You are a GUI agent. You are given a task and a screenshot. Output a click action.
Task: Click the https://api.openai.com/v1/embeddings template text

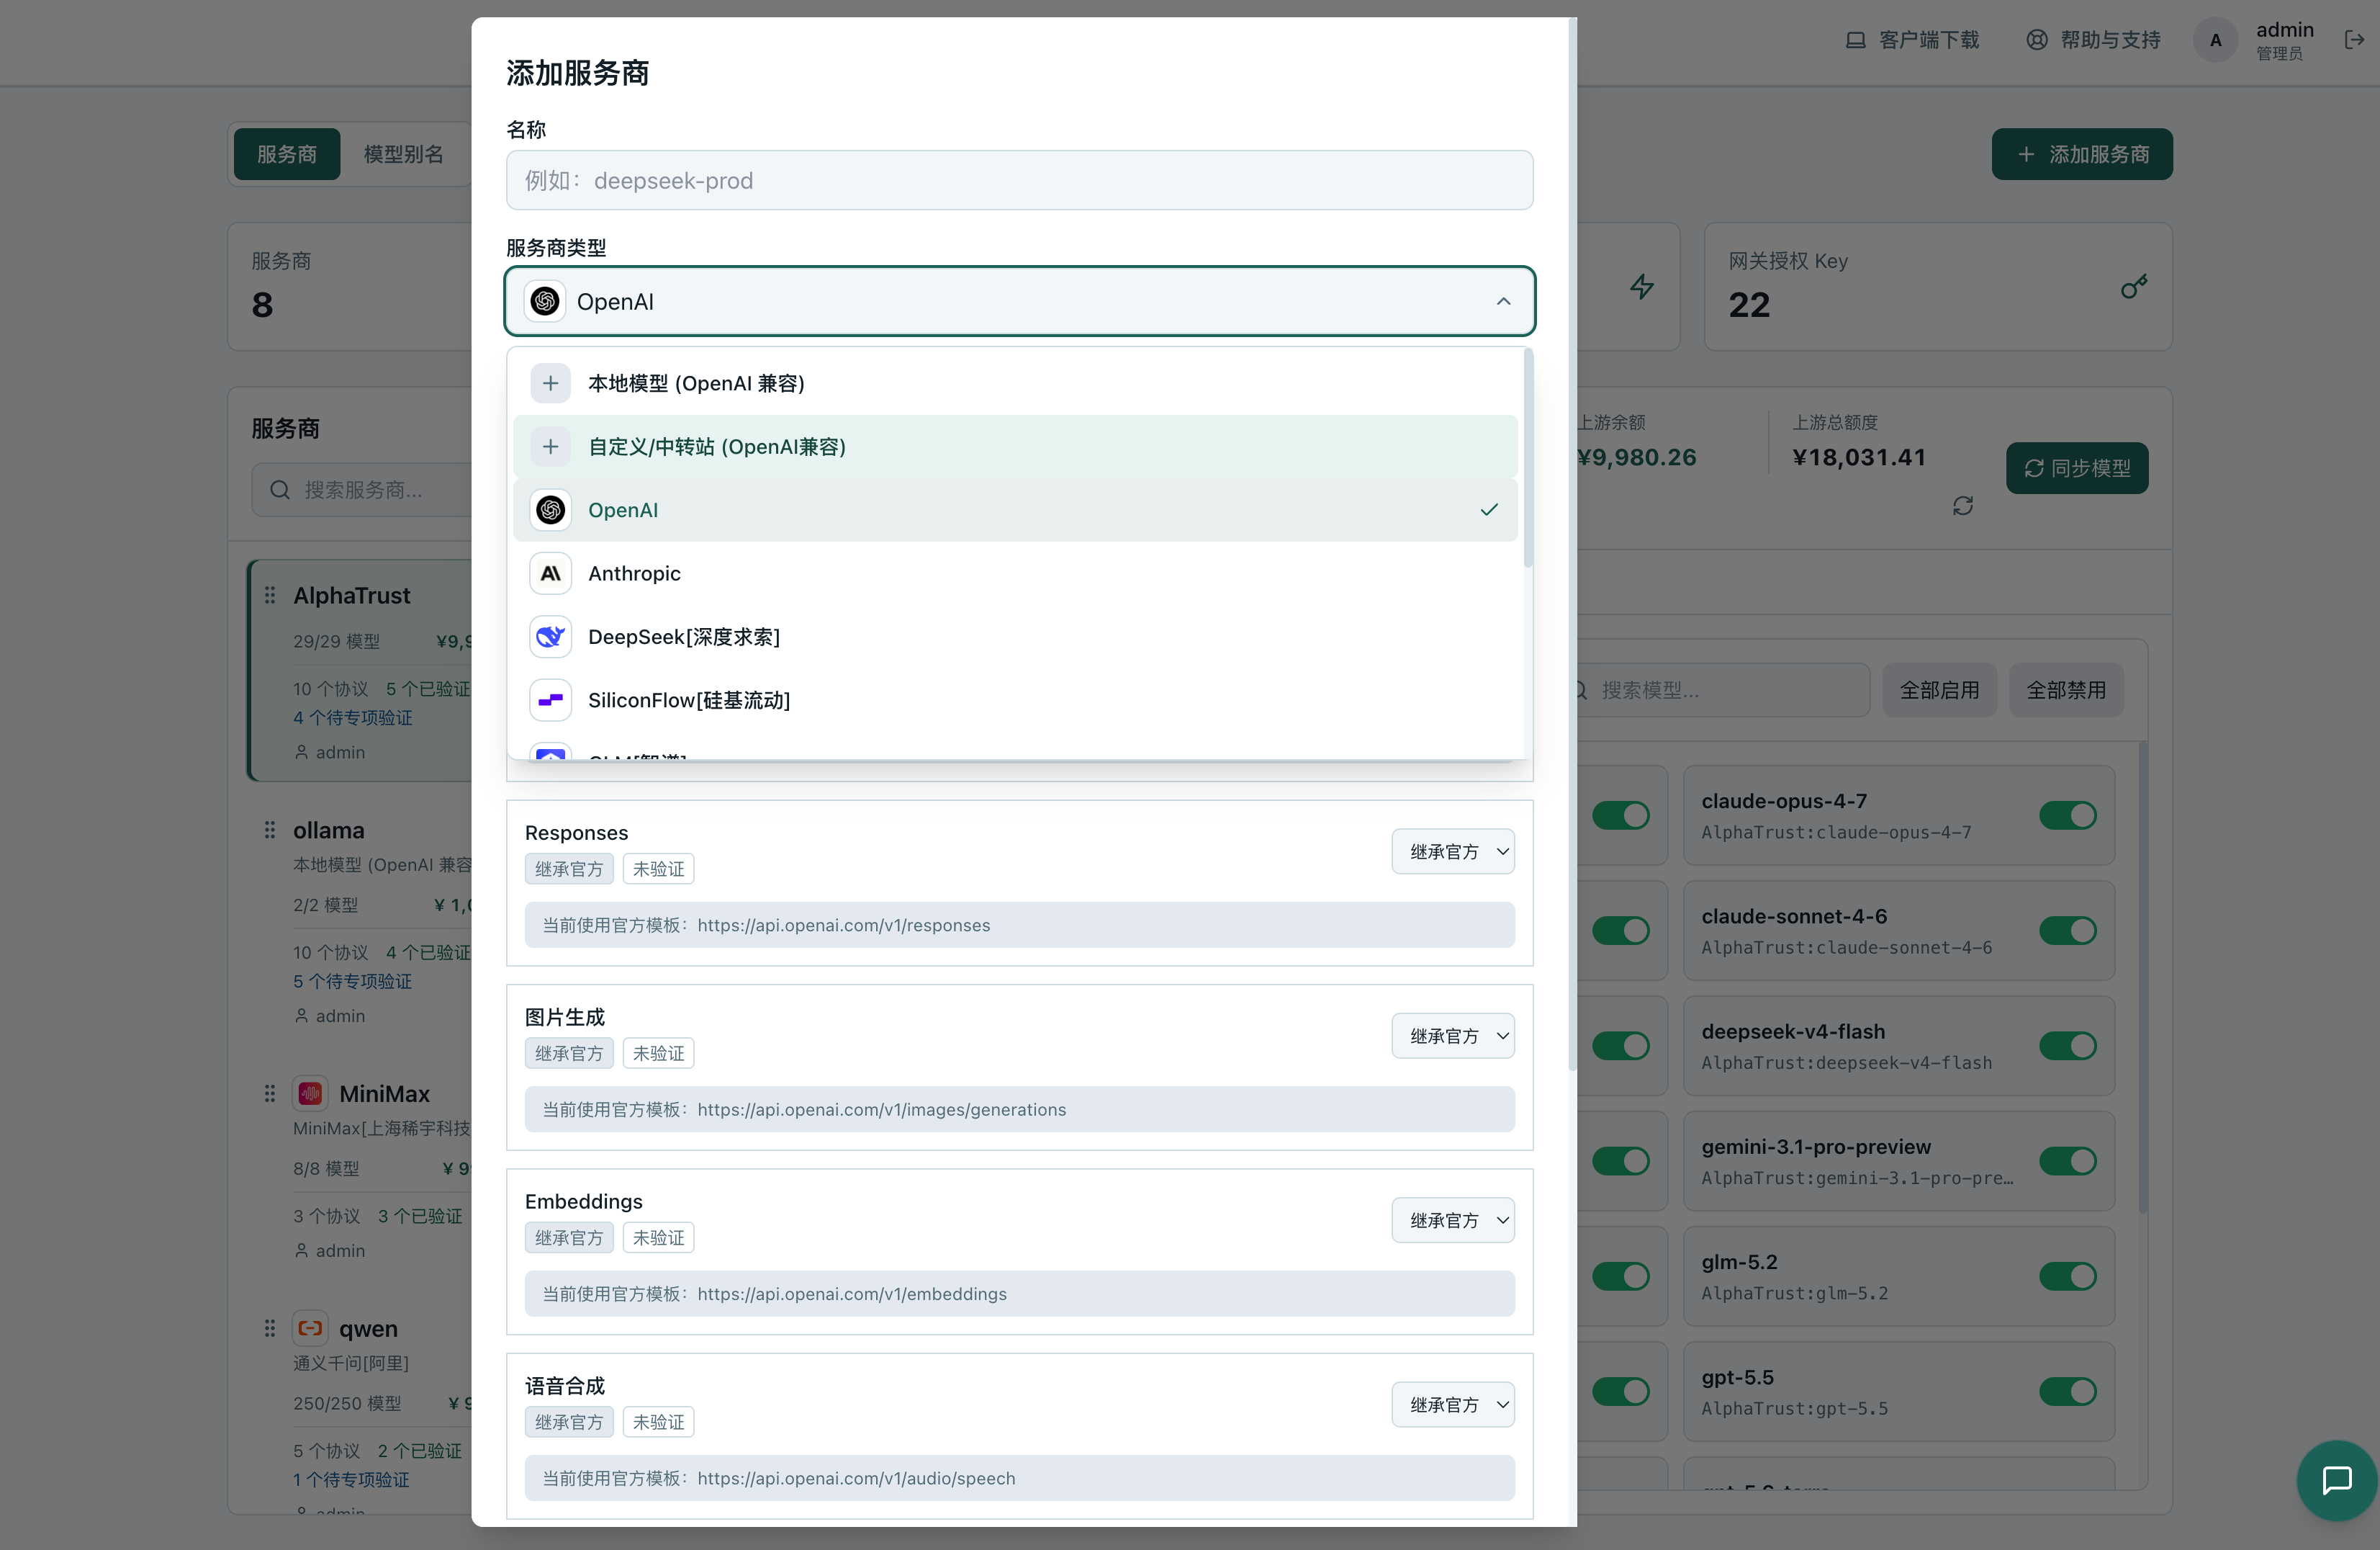pyautogui.click(x=852, y=1294)
